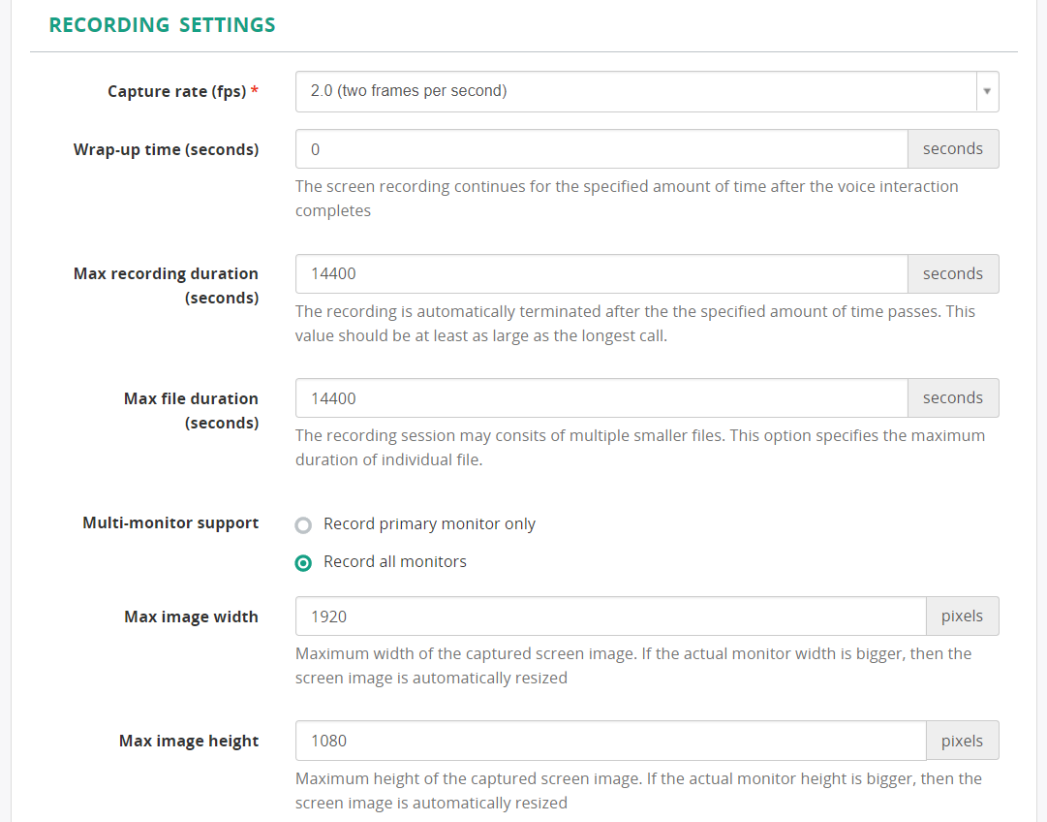Click the seconds label beside Wrap-up time

coord(952,148)
